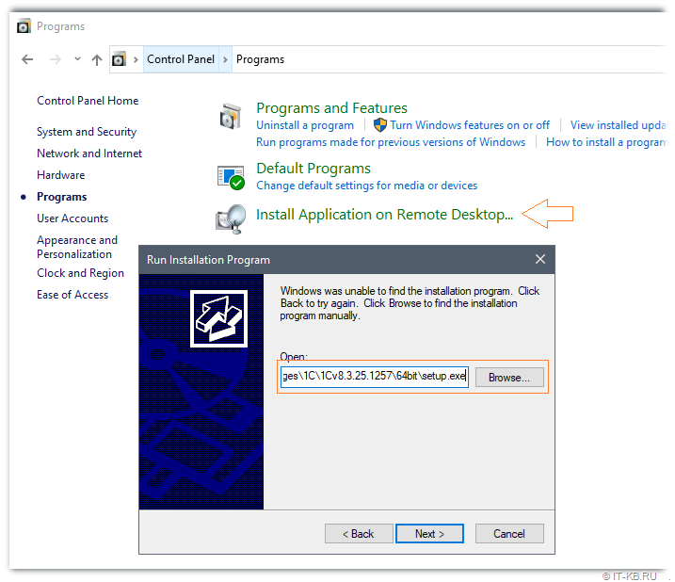Open View installed updates link

pyautogui.click(x=619, y=125)
